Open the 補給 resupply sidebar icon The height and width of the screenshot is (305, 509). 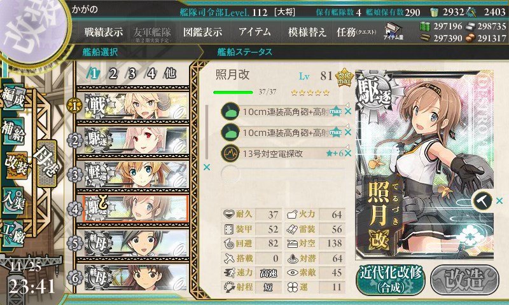[13, 131]
